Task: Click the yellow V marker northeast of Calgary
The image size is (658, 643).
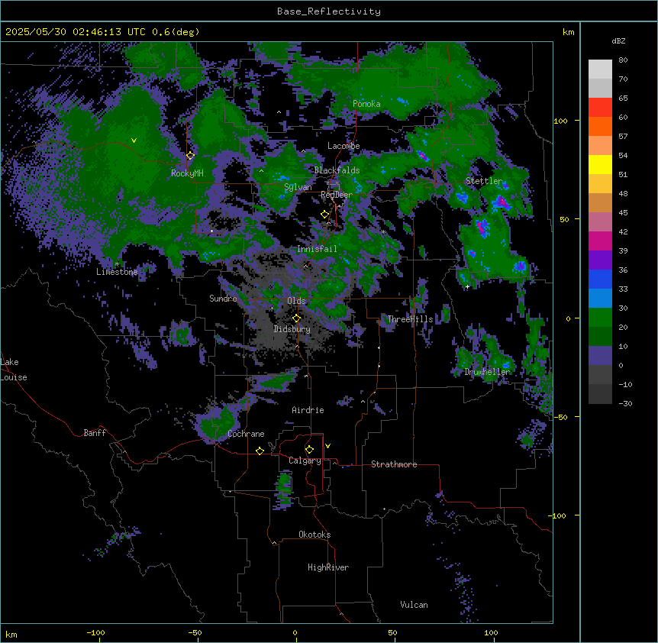Action: [x=327, y=446]
